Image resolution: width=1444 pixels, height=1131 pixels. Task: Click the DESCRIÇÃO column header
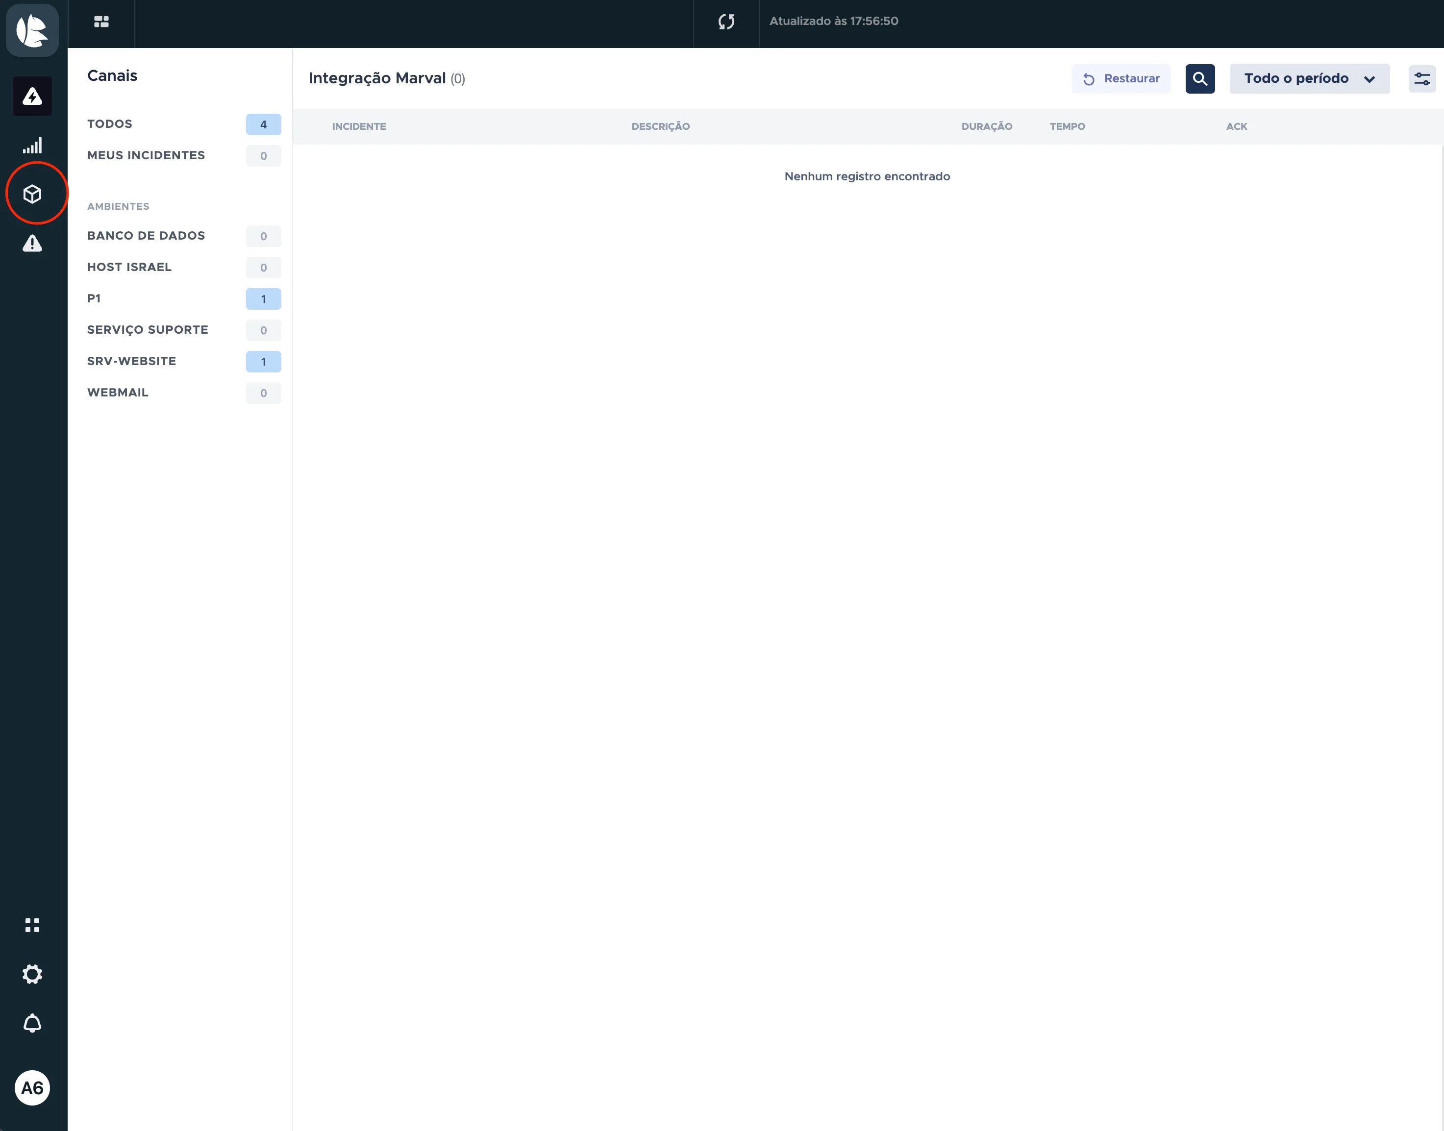[x=660, y=126]
